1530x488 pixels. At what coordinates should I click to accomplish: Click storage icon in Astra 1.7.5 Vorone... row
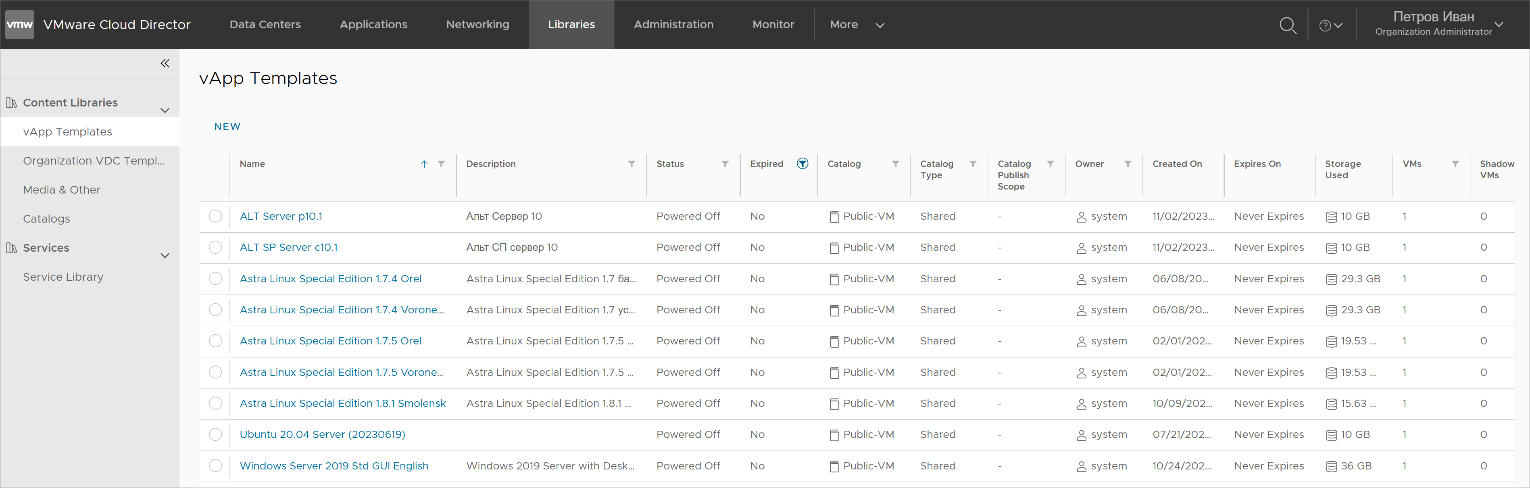(x=1332, y=373)
